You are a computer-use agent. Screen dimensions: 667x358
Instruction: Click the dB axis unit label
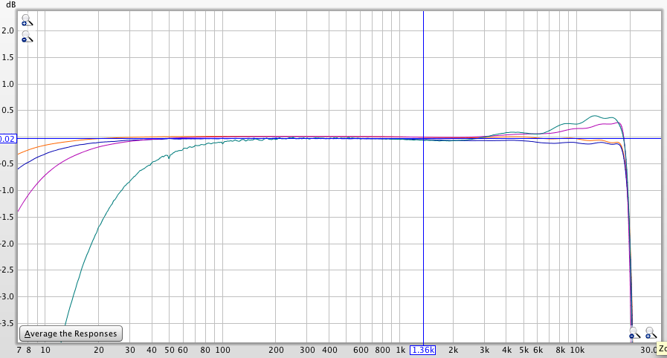click(x=11, y=4)
